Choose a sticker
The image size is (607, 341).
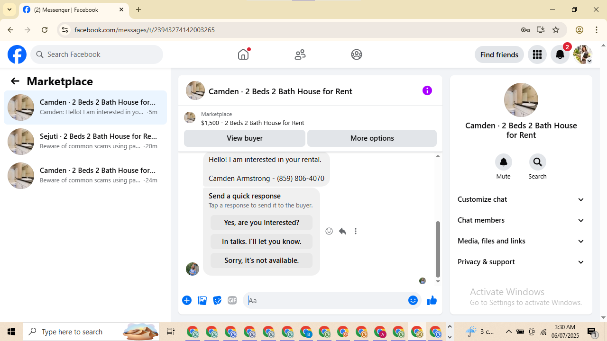pyautogui.click(x=217, y=300)
